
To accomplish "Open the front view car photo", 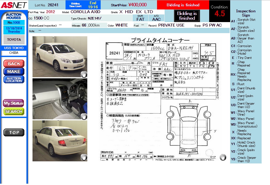I will pyautogui.click(x=60, y=56).
